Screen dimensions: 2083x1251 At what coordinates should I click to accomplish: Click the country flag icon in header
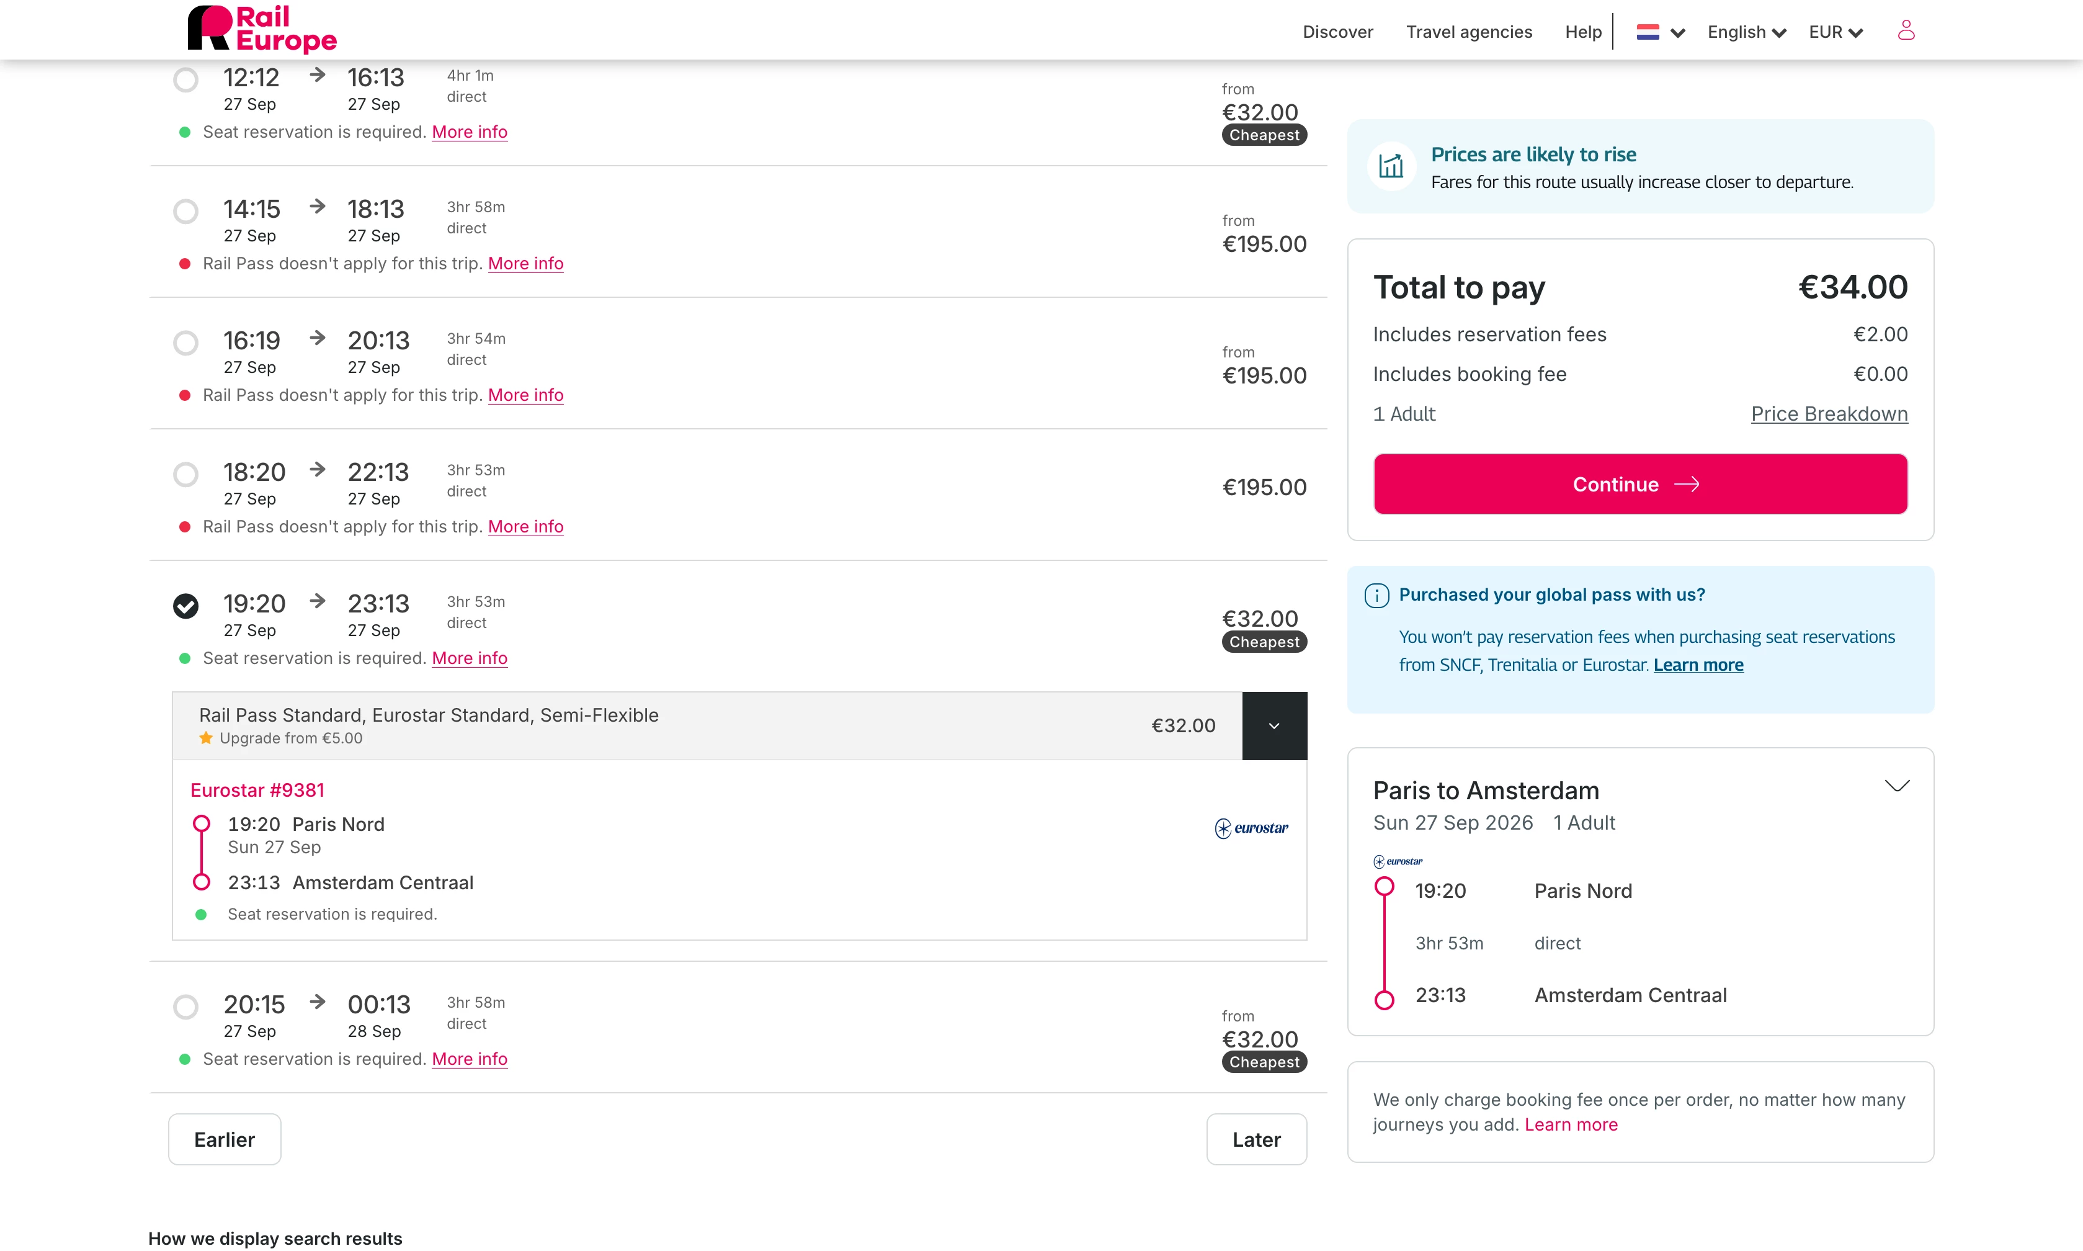pos(1648,32)
